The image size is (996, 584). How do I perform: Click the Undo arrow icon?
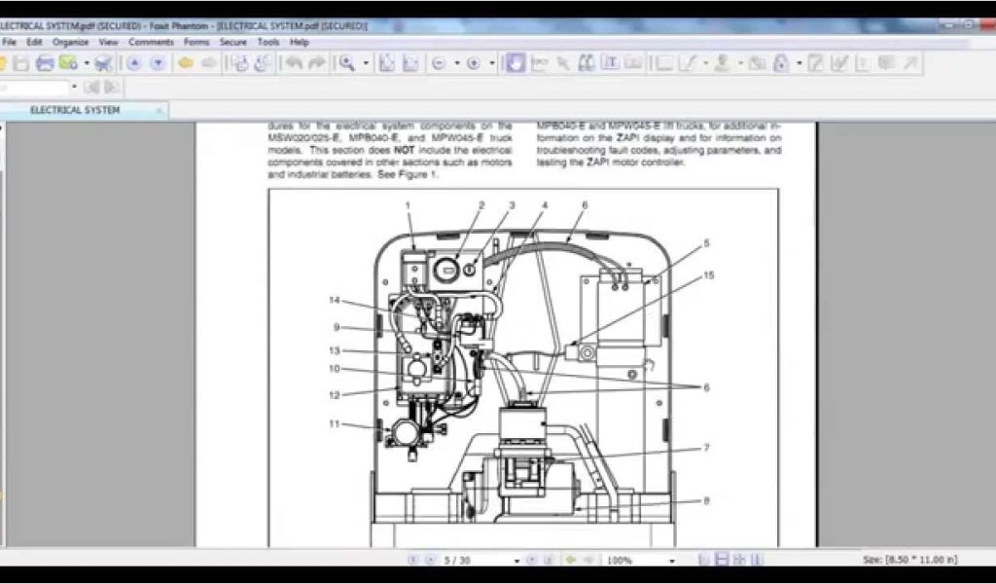[x=293, y=63]
